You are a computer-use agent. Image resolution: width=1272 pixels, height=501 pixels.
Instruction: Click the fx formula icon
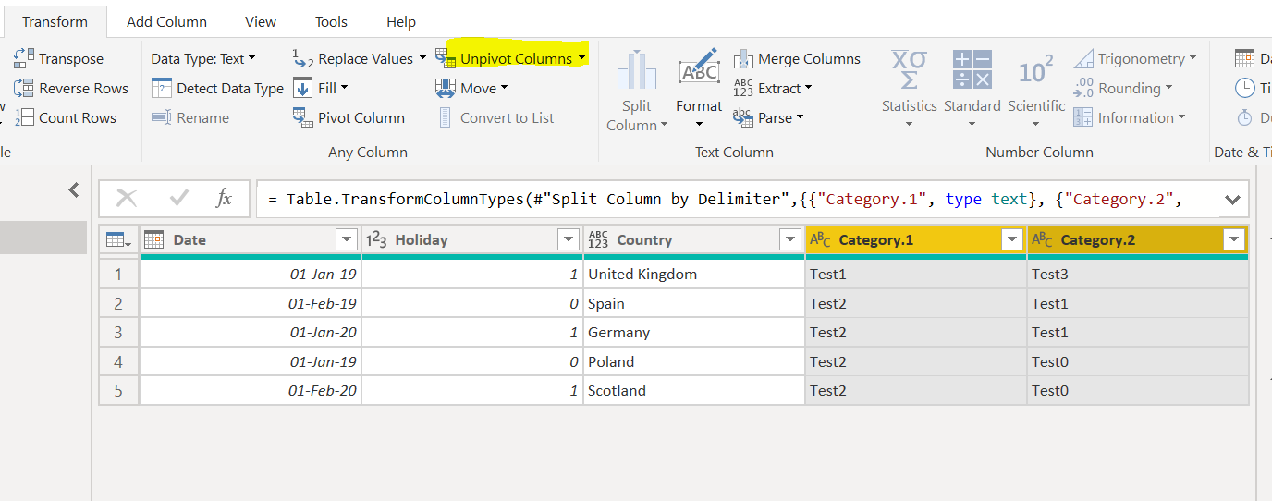223,198
